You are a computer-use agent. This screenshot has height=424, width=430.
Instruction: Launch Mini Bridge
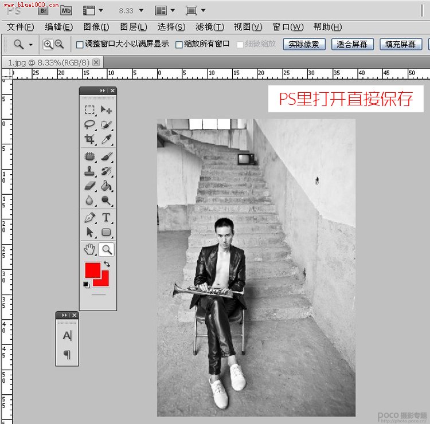(66, 11)
